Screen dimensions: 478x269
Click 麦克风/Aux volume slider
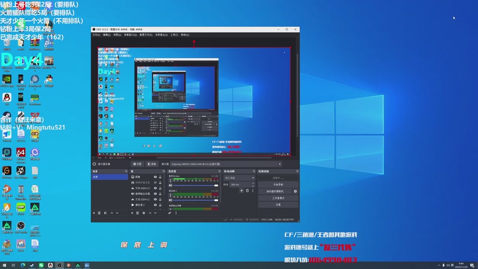pos(196,185)
